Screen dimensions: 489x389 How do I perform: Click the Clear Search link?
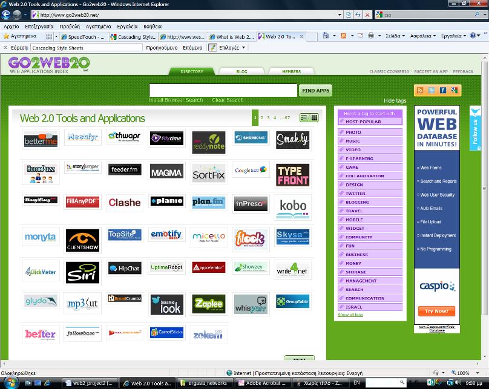click(x=228, y=100)
